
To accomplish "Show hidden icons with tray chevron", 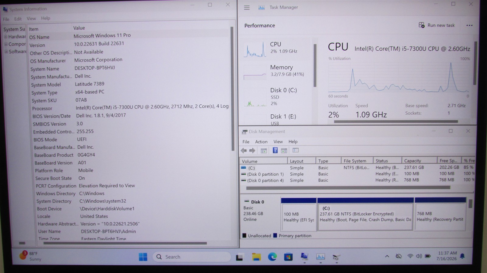I will [387, 256].
